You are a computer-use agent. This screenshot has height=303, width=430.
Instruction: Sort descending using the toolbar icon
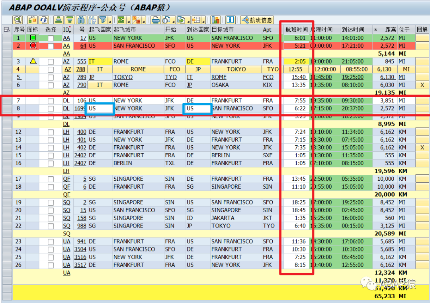[x=70, y=20]
